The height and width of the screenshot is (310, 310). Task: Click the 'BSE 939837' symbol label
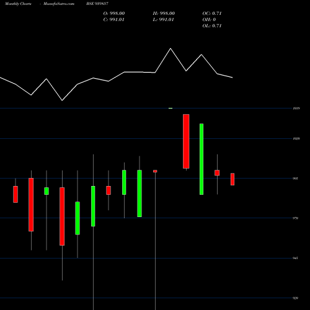[97, 4]
